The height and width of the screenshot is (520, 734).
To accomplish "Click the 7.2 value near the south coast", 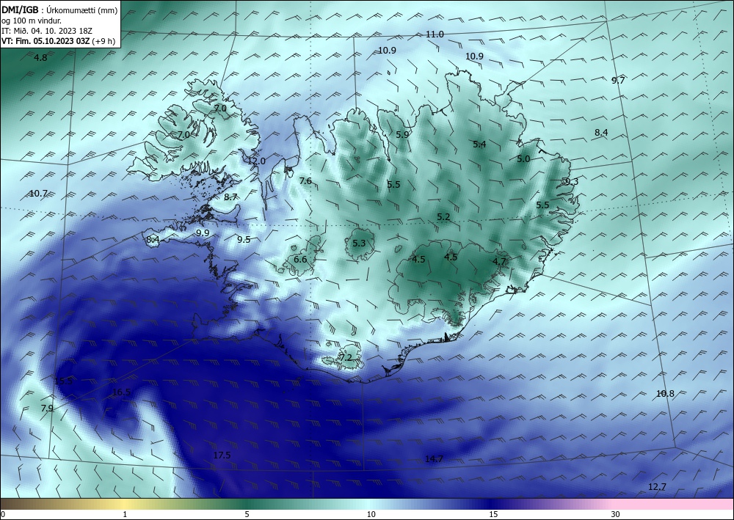I will (x=346, y=358).
